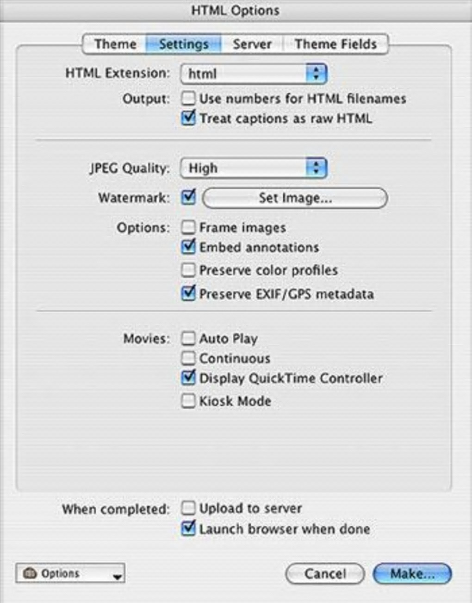This screenshot has height=603, width=472.
Task: Turn off Preserve EXIF/GPS metadata
Action: (x=188, y=293)
